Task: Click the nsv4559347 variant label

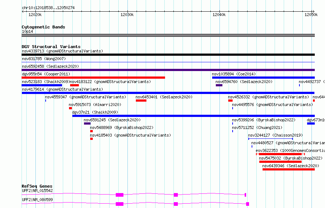Action: (85, 97)
